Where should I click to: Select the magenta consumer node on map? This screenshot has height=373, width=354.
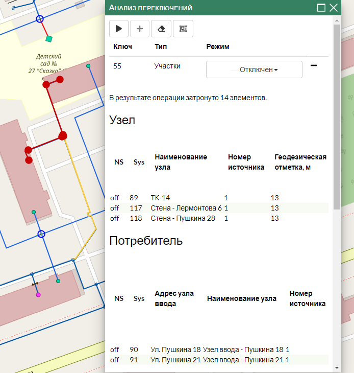pyautogui.click(x=38, y=295)
